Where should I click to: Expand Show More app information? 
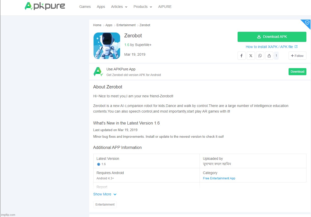pos(105,194)
